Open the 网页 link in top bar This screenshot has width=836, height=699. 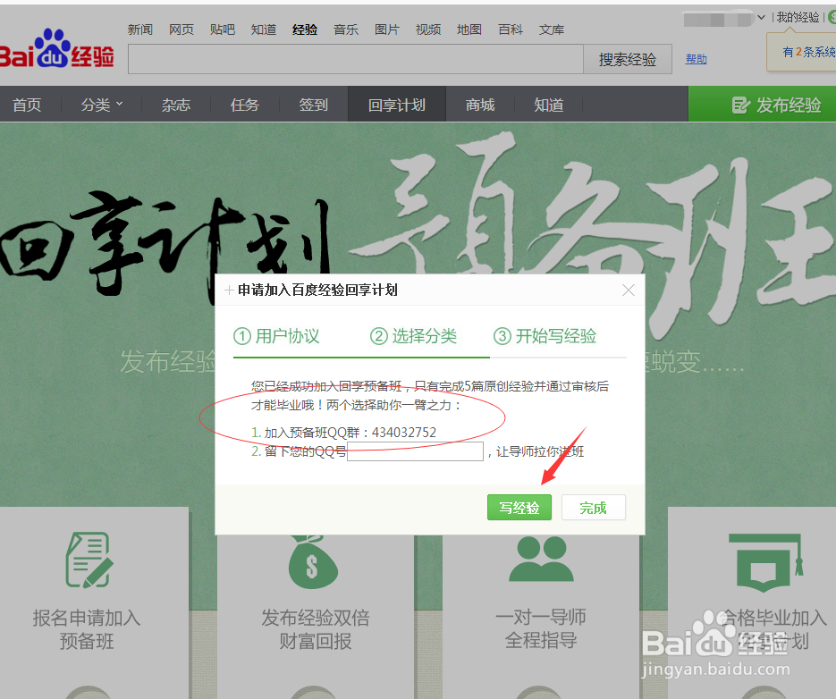182,29
